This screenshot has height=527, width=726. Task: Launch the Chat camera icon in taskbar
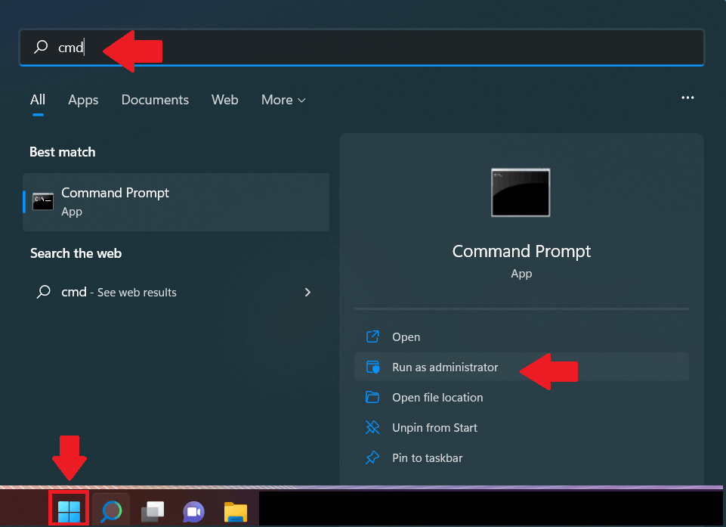(x=193, y=512)
